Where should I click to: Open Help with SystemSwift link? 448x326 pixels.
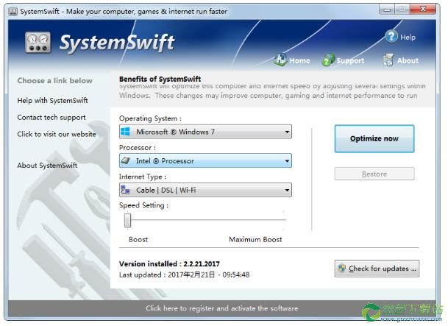[52, 100]
